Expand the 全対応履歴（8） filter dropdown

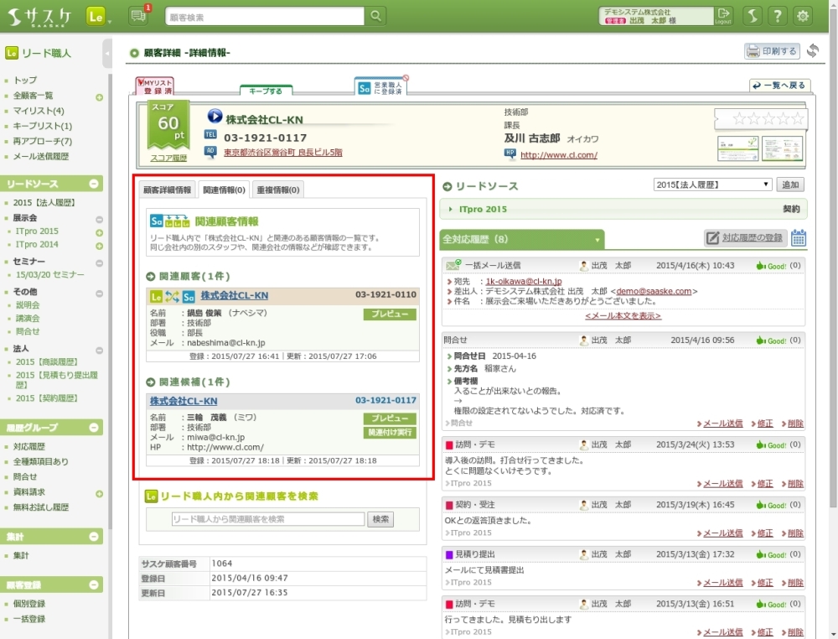(597, 240)
